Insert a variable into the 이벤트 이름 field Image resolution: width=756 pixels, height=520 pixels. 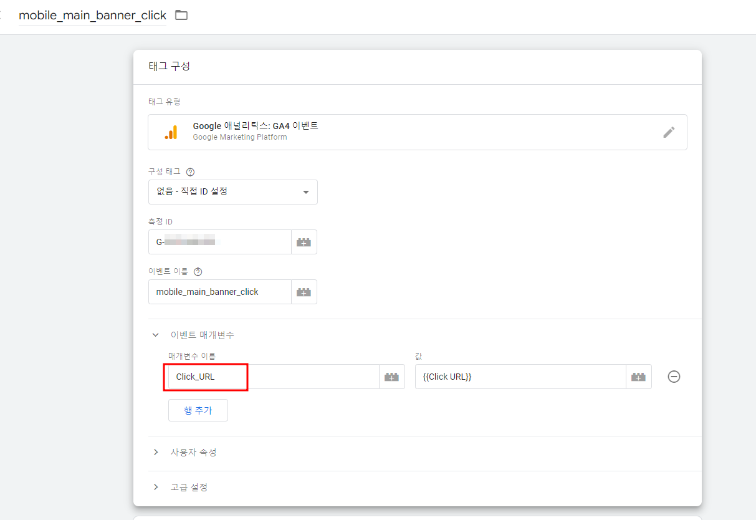pos(304,291)
